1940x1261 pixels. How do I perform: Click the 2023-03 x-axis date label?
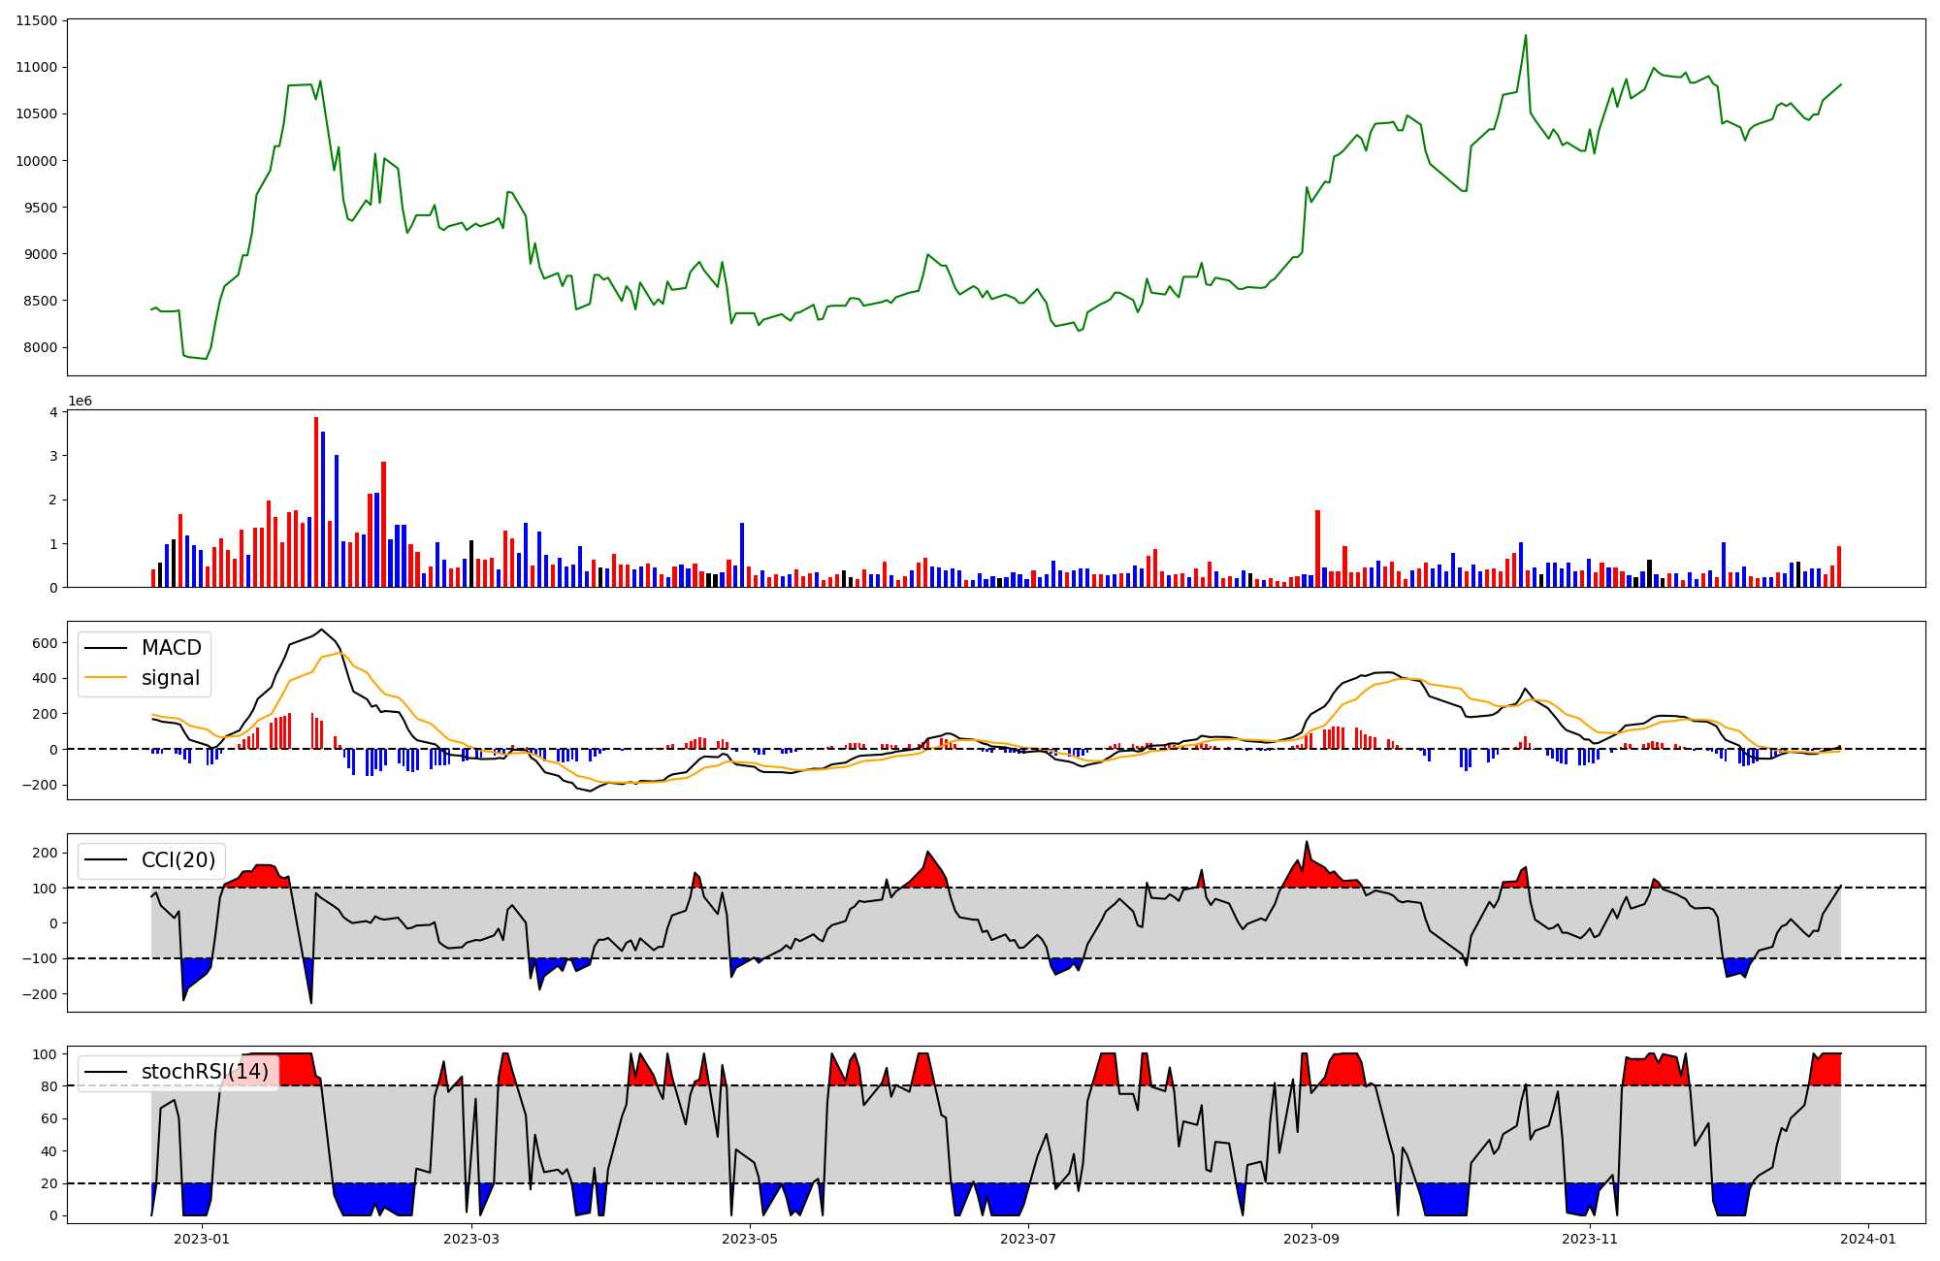tap(471, 1239)
